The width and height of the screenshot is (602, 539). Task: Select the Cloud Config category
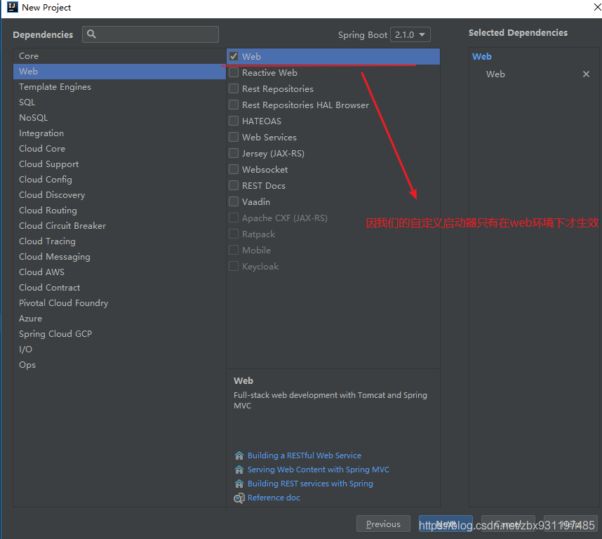(119, 179)
